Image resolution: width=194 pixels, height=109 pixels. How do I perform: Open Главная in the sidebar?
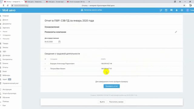tap(5, 16)
